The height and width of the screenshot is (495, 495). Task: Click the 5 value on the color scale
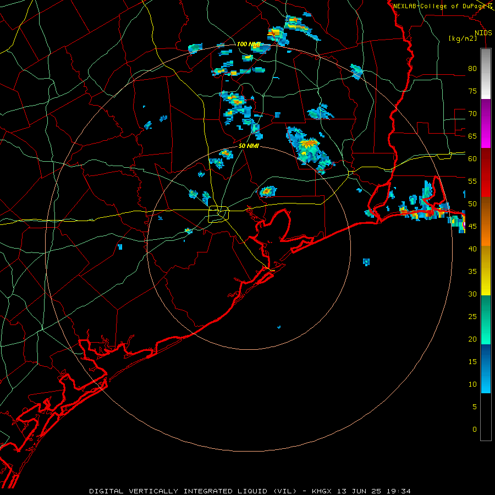(475, 407)
